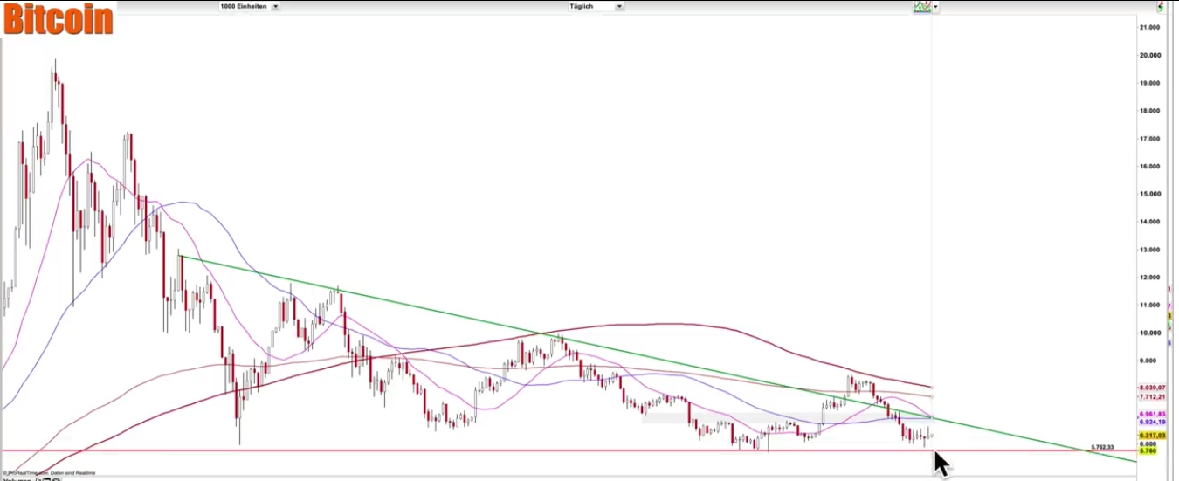
Task: Click the 21.000 price axis label
Action: (x=1150, y=27)
